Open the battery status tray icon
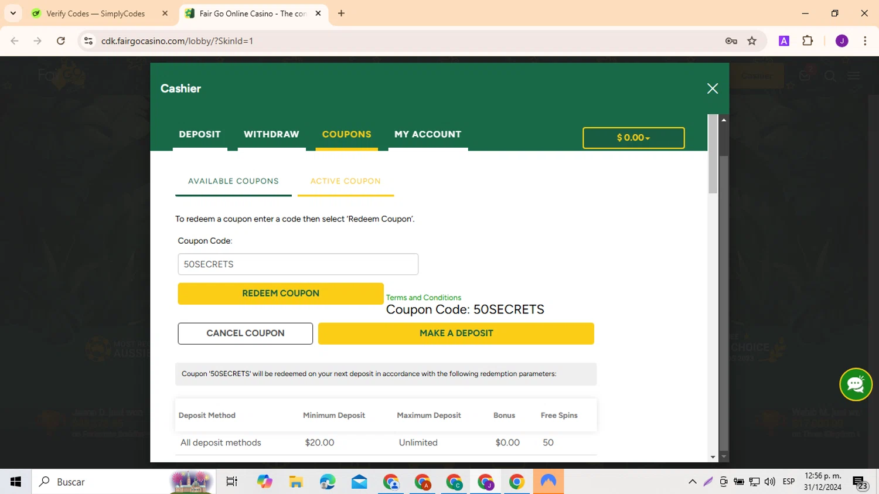This screenshot has width=879, height=494. [x=739, y=482]
